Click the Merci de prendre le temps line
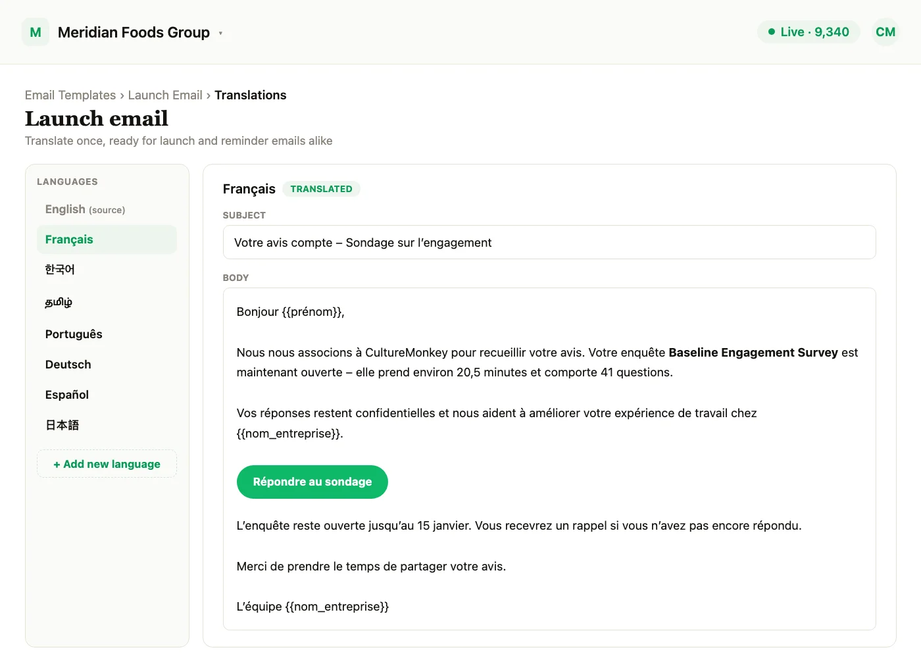The image size is (921, 658). click(371, 567)
